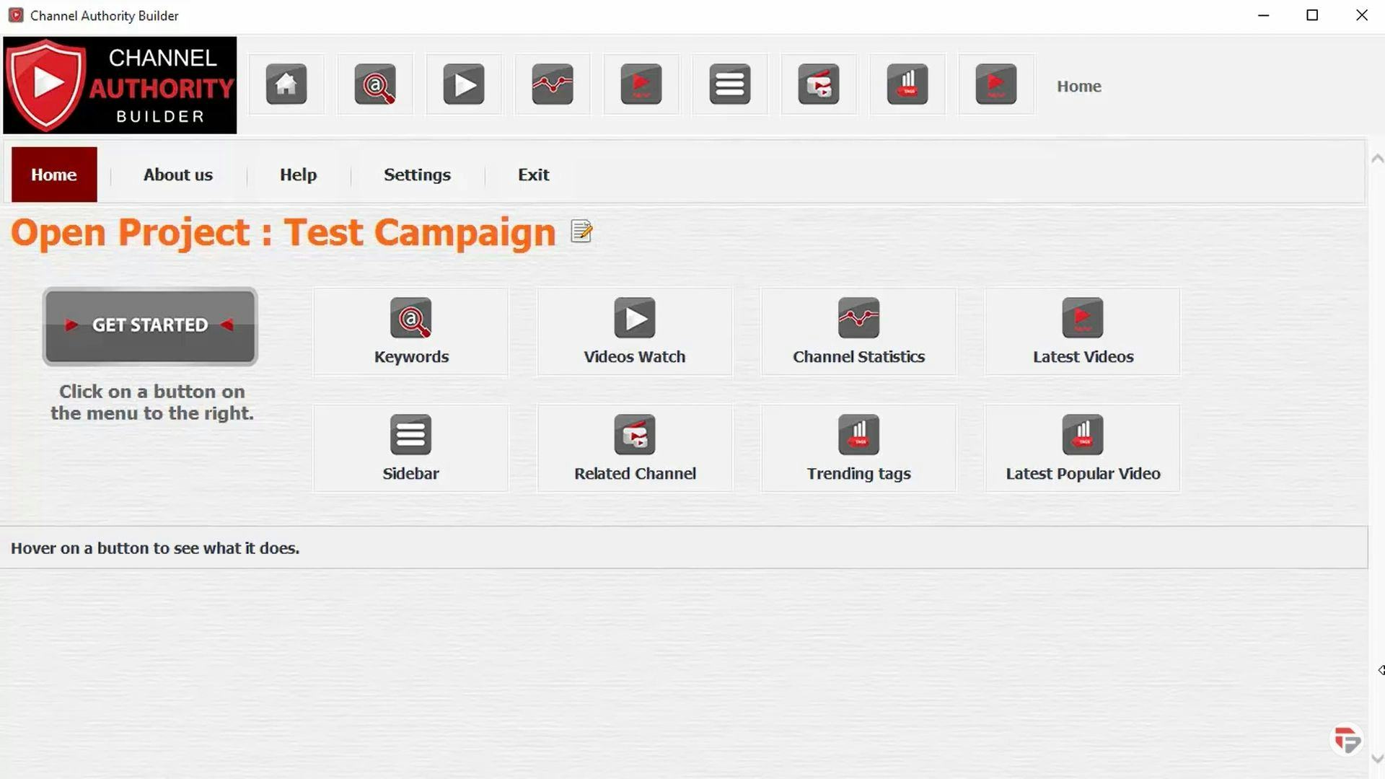Open the Settings menu
Screen dimensions: 1385x779
coord(417,175)
